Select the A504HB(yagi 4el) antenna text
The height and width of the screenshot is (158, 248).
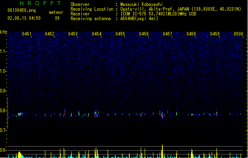(x=139, y=19)
